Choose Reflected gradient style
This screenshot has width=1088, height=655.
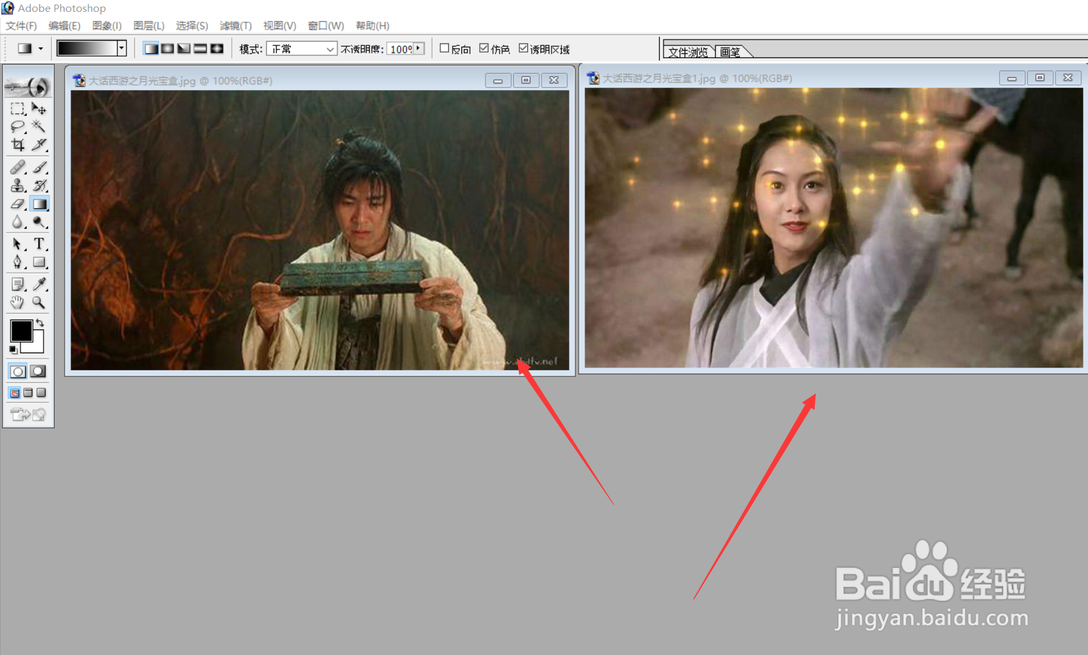tap(200, 48)
